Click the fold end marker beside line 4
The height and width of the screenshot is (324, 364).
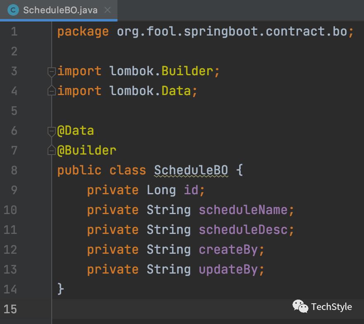click(52, 91)
